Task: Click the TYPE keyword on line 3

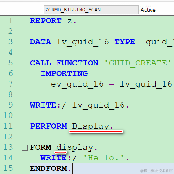Action: click(x=125, y=42)
